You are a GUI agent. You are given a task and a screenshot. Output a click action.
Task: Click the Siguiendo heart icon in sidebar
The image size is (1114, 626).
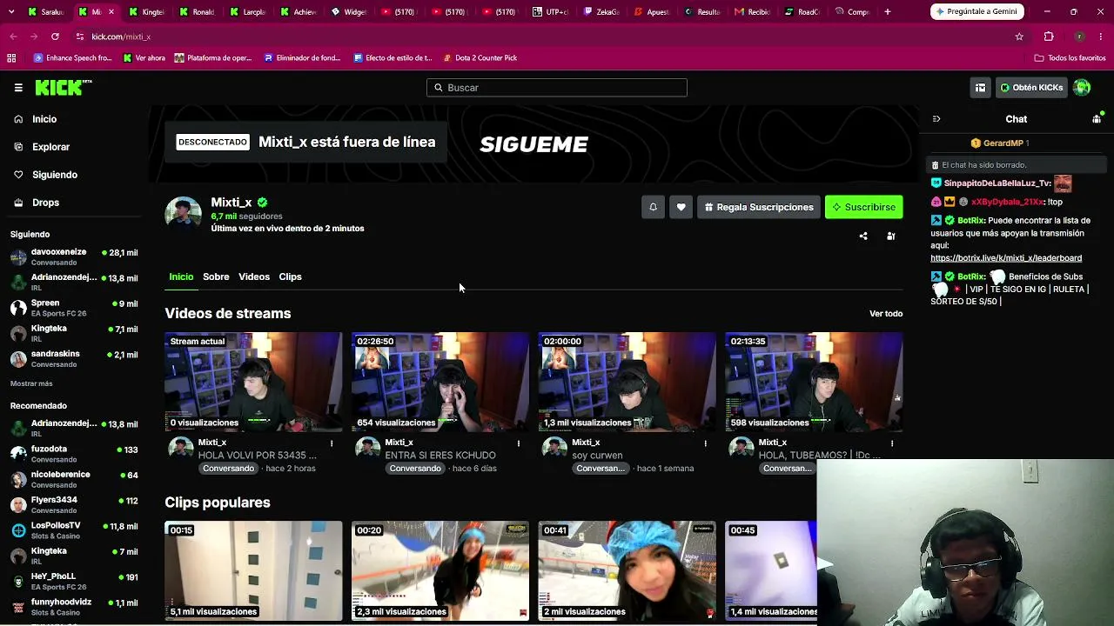18,175
